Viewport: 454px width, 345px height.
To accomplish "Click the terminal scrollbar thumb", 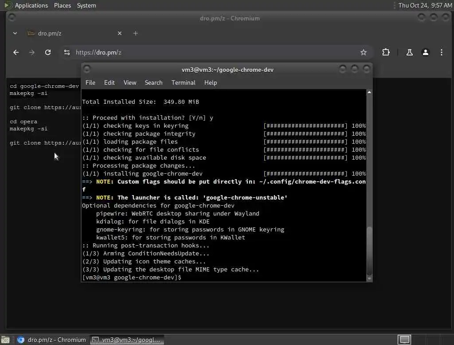I will (369, 251).
